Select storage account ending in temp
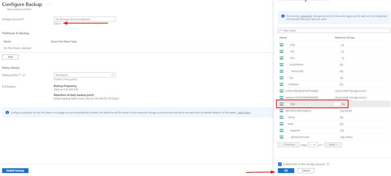 [x=291, y=117]
